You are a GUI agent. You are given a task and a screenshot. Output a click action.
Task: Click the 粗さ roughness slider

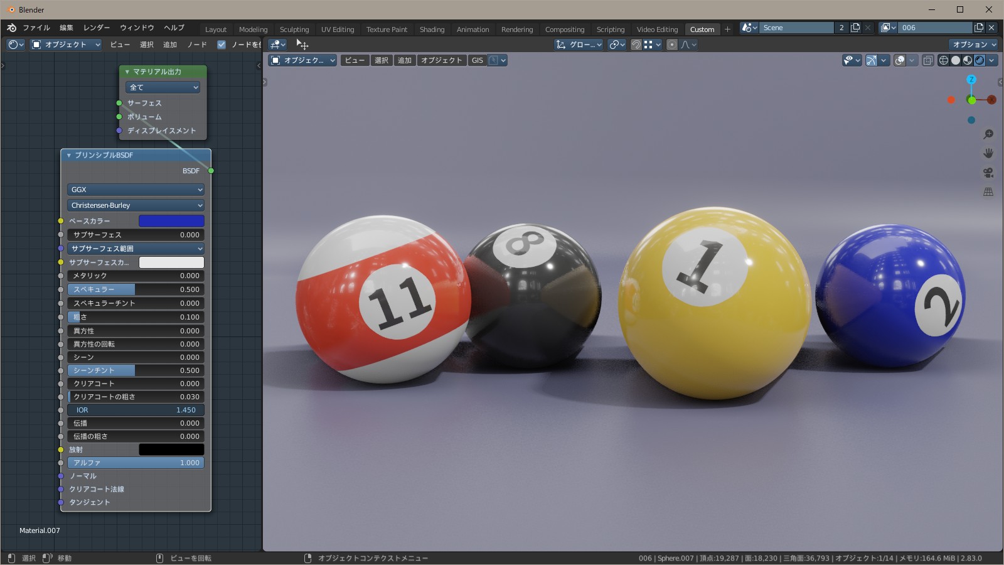coord(136,317)
